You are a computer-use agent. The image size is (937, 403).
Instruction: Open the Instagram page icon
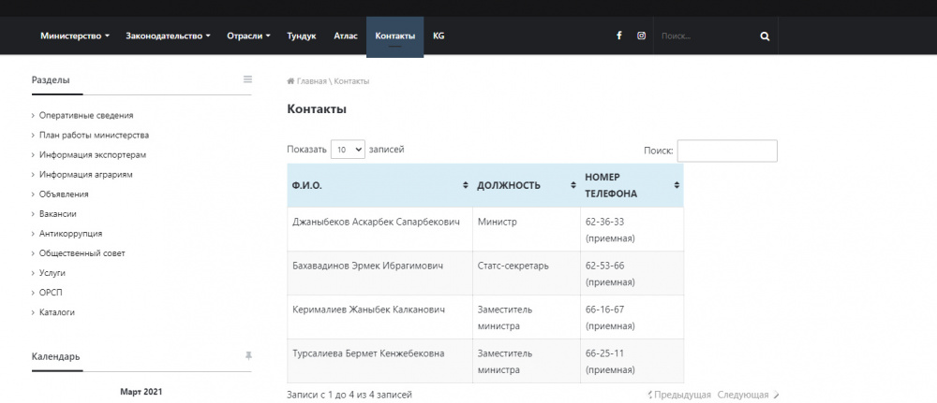(642, 36)
